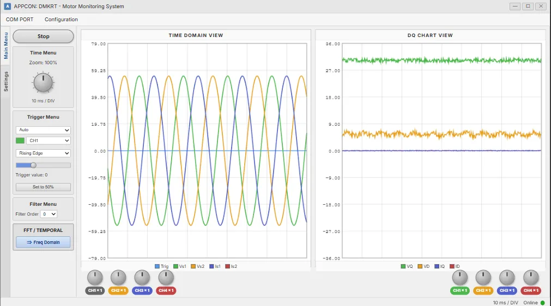Image resolution: width=551 pixels, height=306 pixels.
Task: Toggle the orange CH2×1 DQ chart badge
Action: tap(483, 291)
